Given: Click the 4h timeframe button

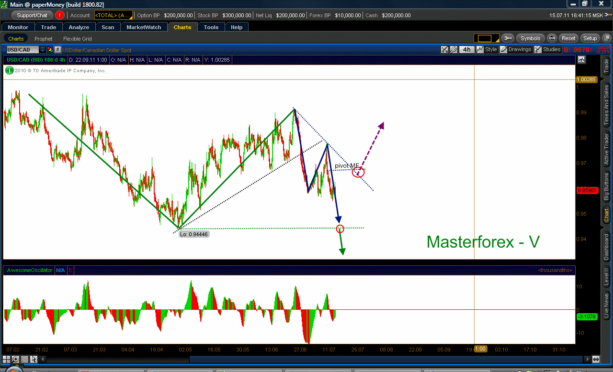Looking at the screenshot, I should [466, 49].
